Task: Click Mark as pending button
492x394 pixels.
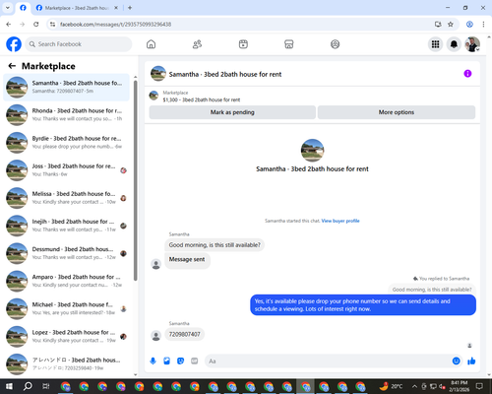Action: 232,112
